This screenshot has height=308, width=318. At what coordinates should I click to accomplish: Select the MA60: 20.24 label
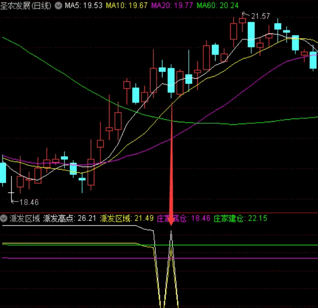tap(218, 6)
